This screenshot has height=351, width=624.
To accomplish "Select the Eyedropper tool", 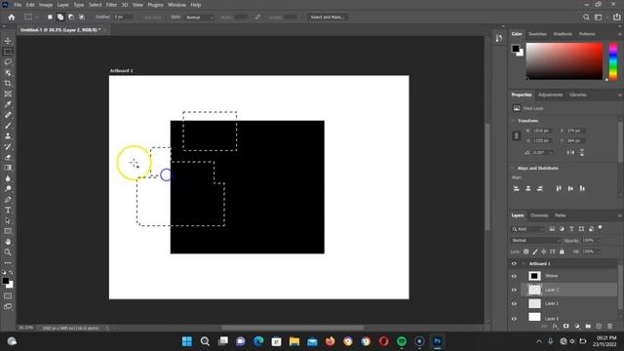I will point(8,104).
